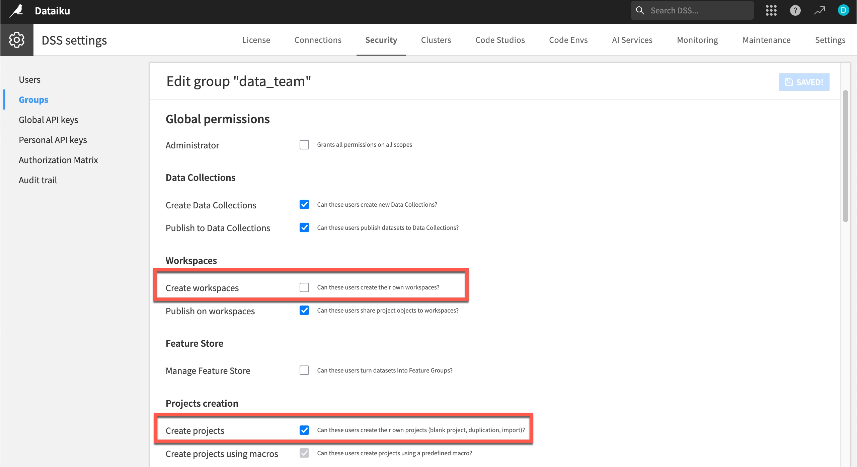Screen dimensions: 857x467
Task: Switch to the Connections tab
Action: [318, 40]
